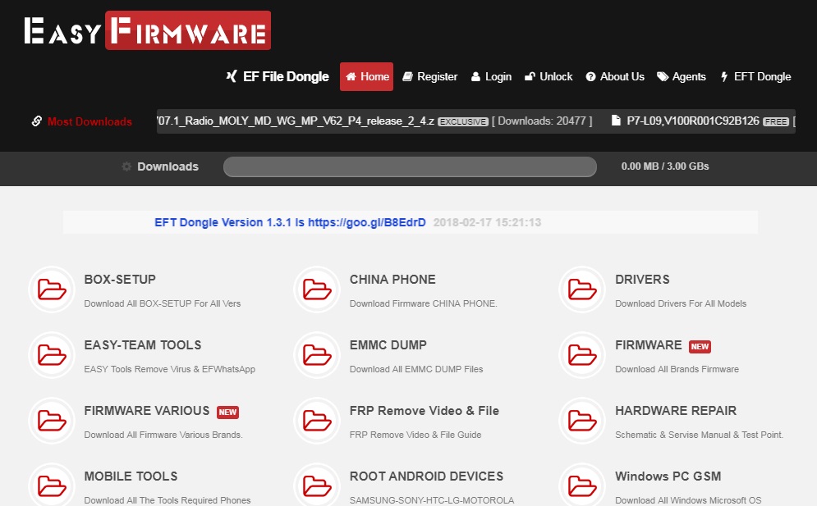Click the Easy Firmware logo
817x506 pixels.
(146, 30)
